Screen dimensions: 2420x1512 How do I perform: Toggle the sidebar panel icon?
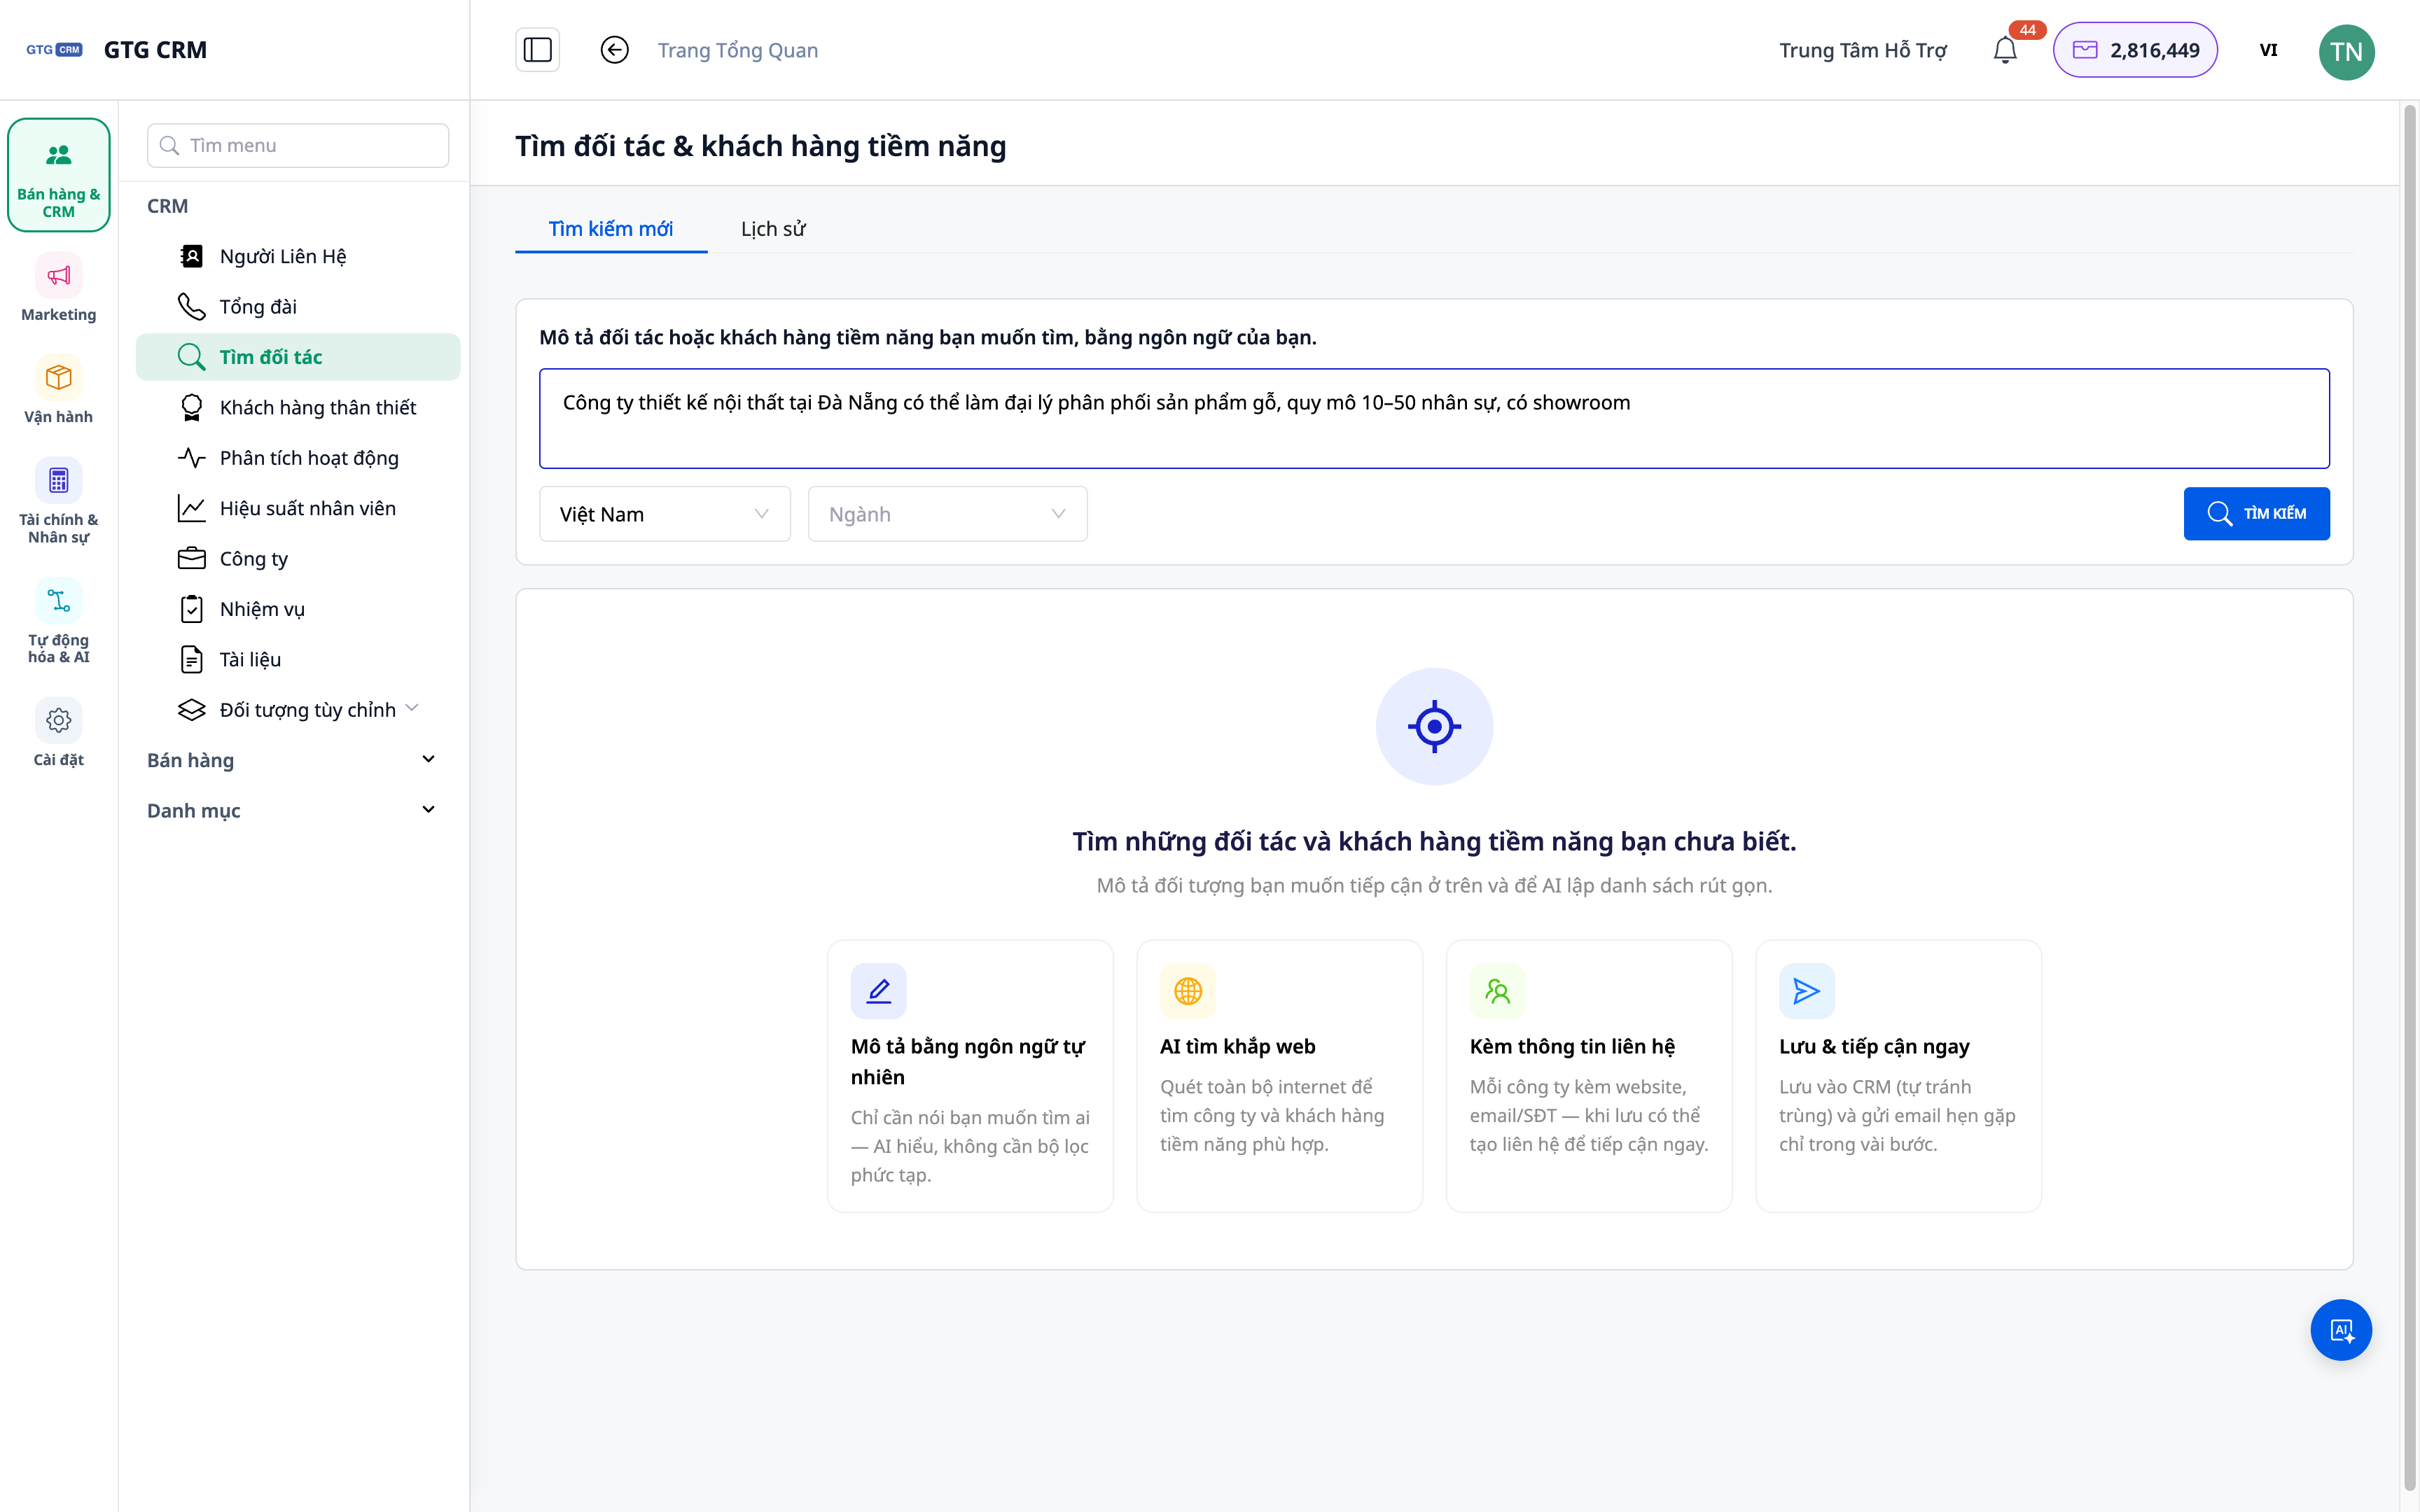pyautogui.click(x=537, y=50)
